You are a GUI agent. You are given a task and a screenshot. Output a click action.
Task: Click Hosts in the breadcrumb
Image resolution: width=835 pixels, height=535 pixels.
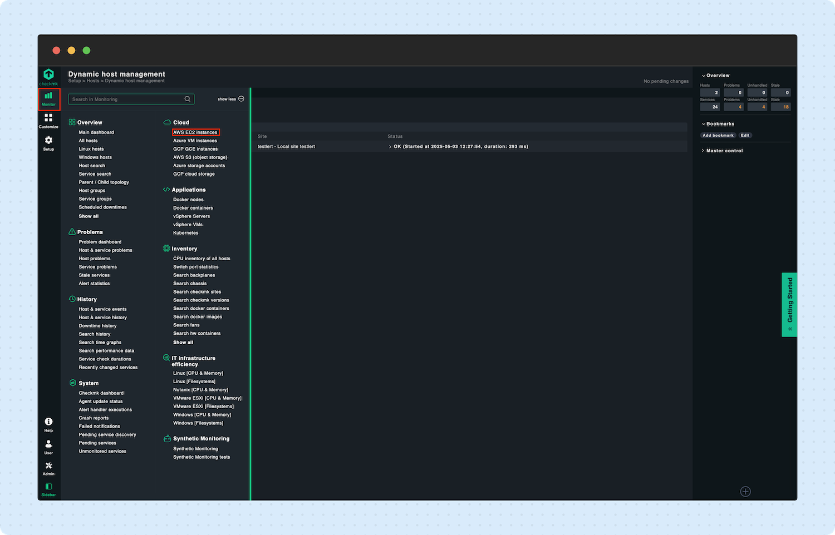[x=93, y=81]
